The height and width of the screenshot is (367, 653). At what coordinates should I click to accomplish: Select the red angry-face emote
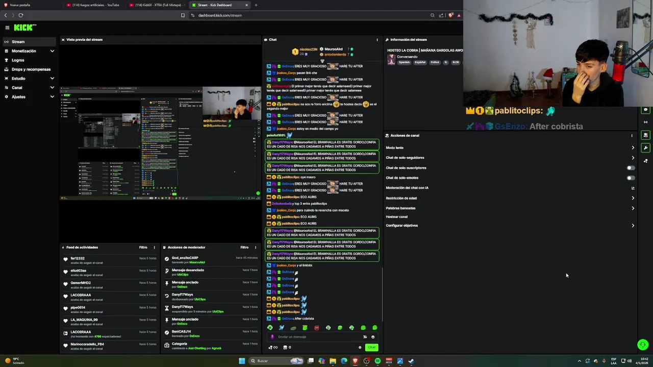point(316,328)
